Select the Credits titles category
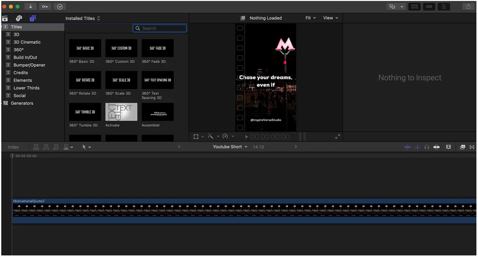 tap(21, 72)
